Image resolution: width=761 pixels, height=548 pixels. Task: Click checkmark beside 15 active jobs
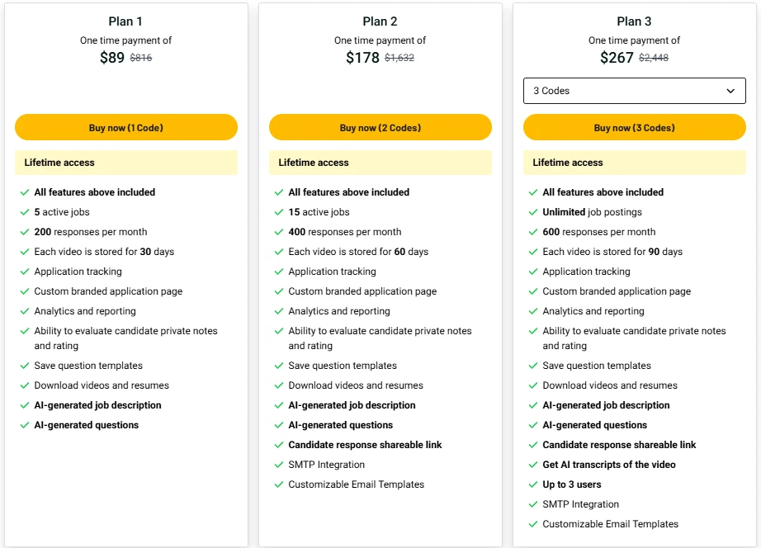[279, 212]
